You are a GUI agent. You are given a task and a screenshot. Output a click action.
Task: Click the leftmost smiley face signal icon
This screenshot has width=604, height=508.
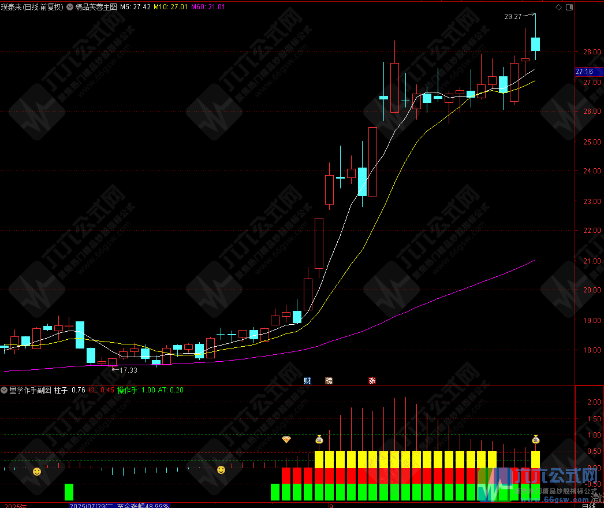click(x=37, y=472)
